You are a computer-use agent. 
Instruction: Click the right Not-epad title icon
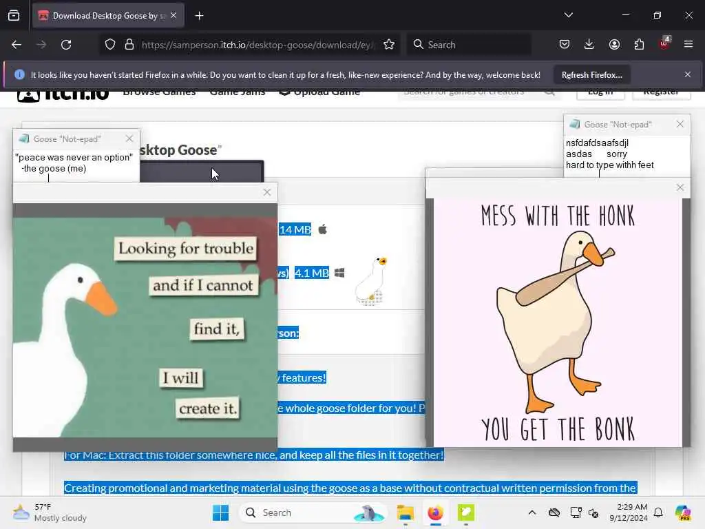pyautogui.click(x=574, y=124)
